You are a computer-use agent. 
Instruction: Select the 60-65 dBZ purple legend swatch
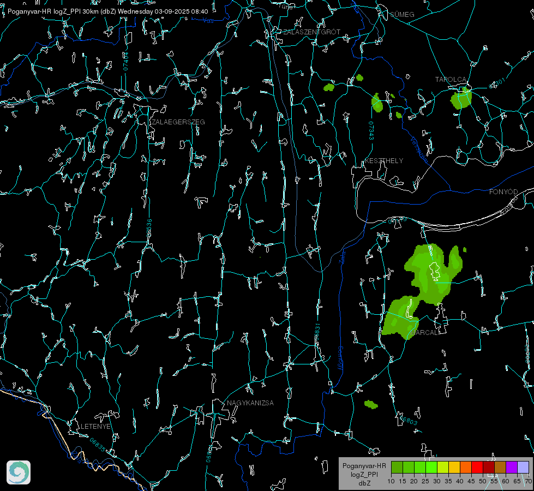click(512, 467)
